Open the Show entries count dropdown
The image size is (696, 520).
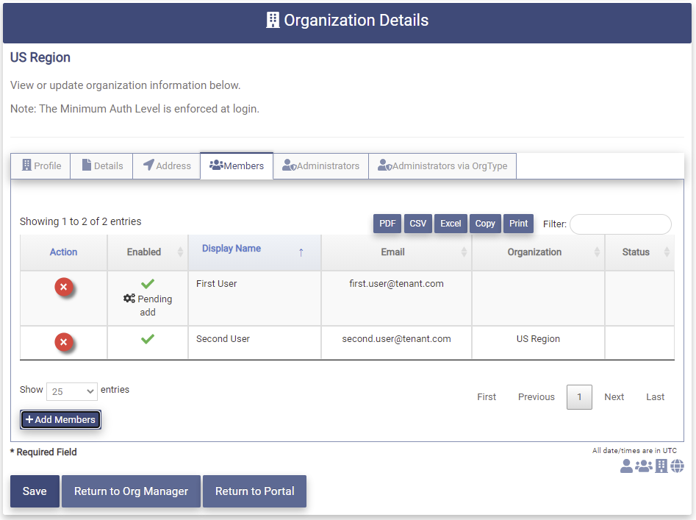[71, 391]
